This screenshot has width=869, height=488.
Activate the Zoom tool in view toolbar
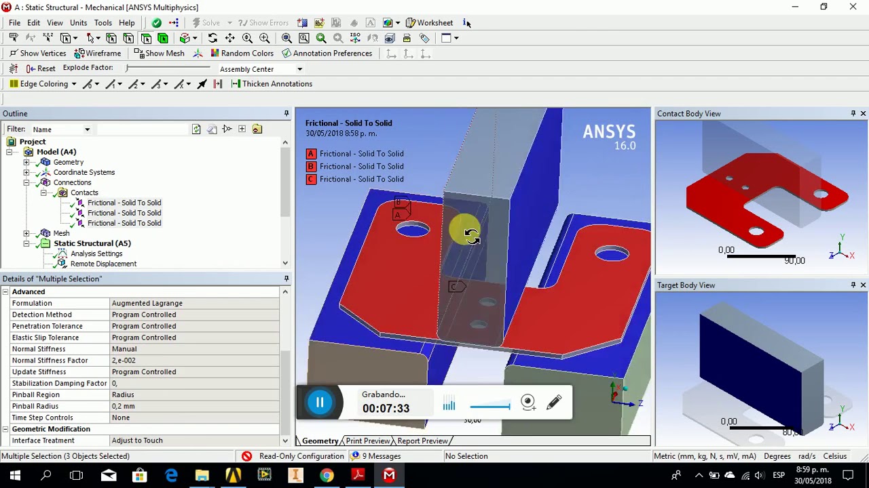point(247,38)
